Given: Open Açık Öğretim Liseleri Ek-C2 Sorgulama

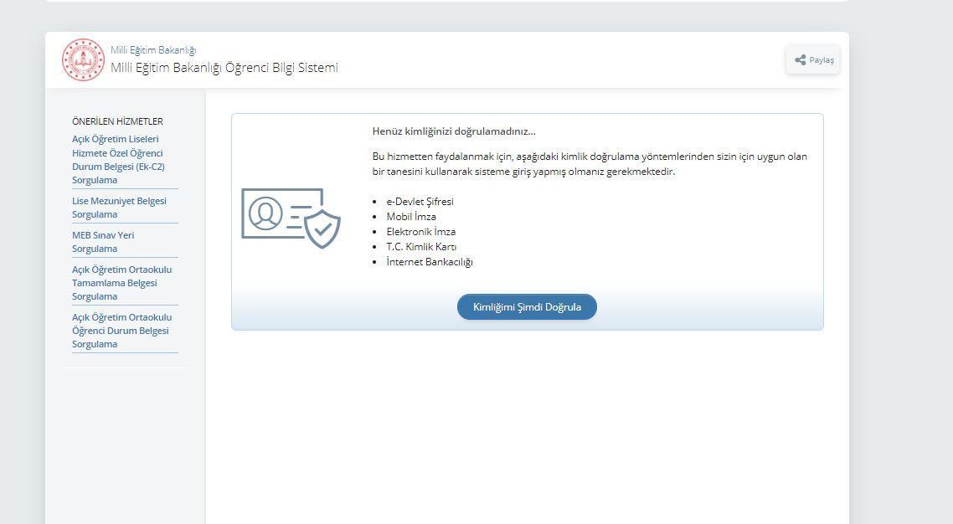Looking at the screenshot, I should pyautogui.click(x=118, y=159).
